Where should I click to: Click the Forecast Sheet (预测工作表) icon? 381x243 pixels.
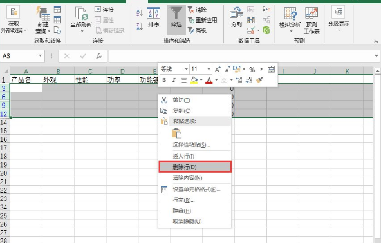tap(311, 13)
